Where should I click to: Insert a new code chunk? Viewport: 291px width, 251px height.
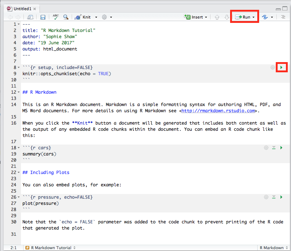pyautogui.click(x=194, y=17)
